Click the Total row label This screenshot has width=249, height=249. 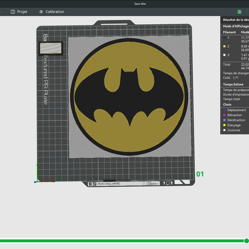coord(227,65)
